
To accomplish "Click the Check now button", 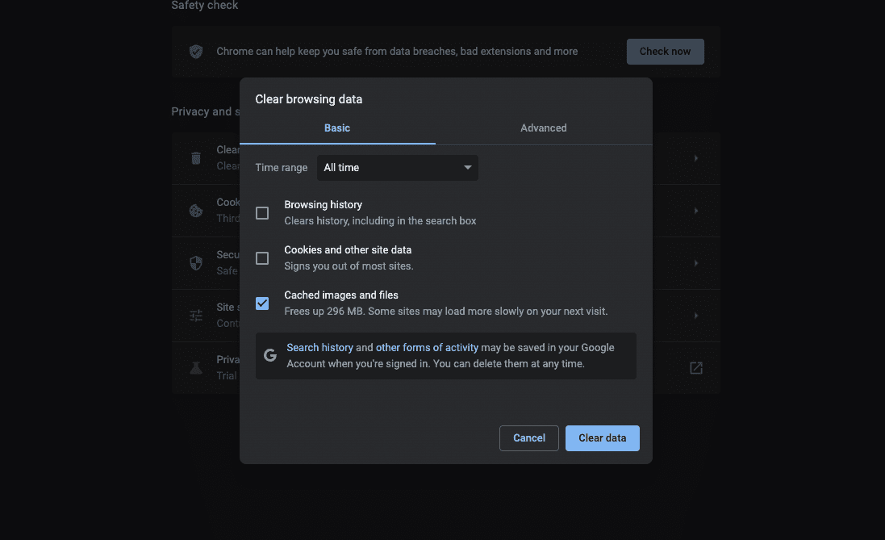I will (665, 52).
